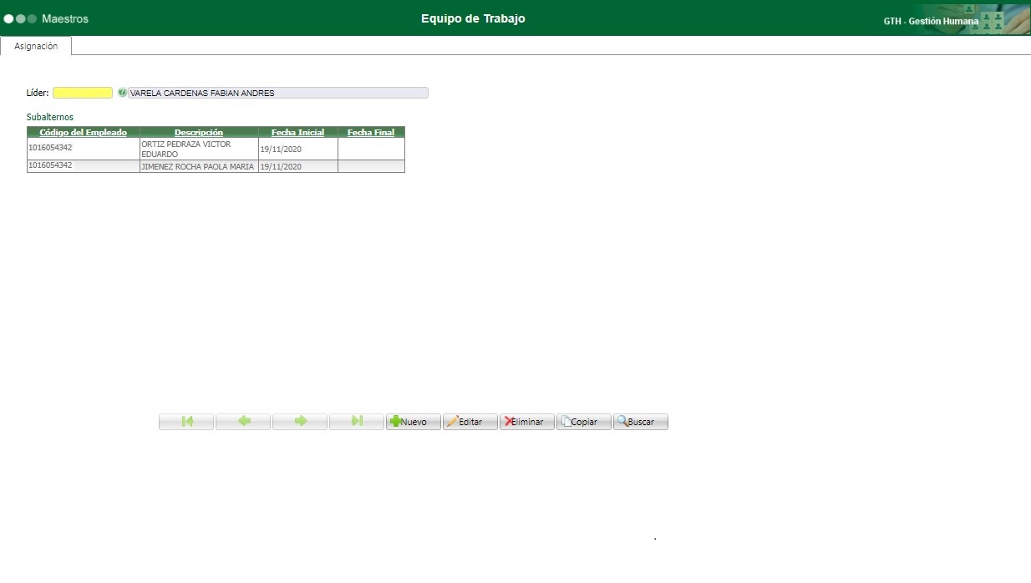Click the Editar button

coord(470,422)
